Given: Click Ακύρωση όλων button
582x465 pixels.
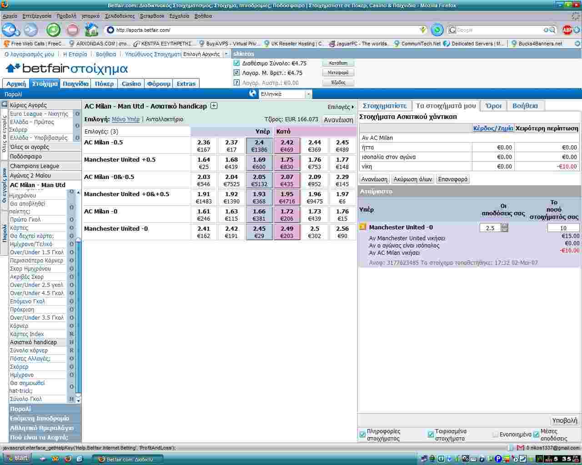Looking at the screenshot, I should [413, 179].
